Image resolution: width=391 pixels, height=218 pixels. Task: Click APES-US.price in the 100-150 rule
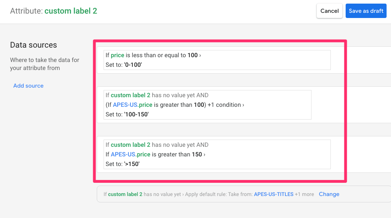coord(132,105)
